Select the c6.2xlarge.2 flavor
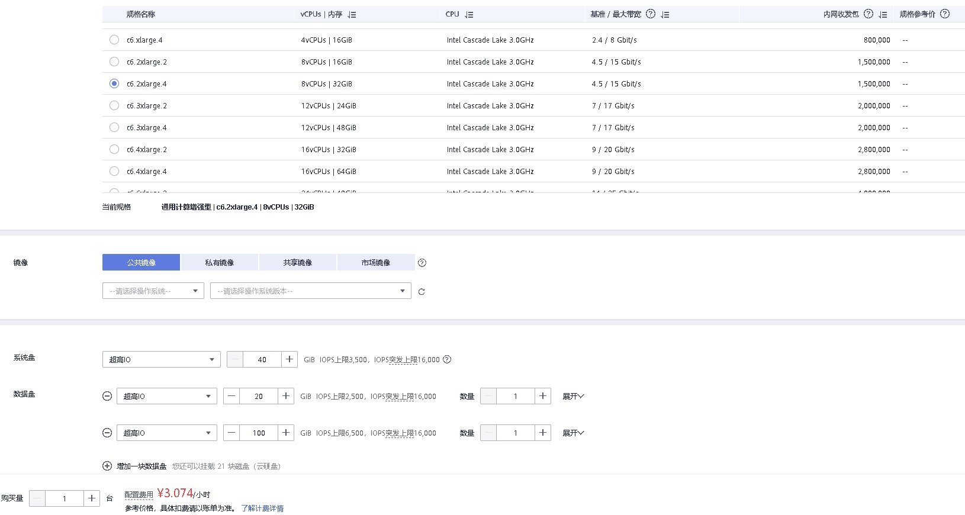965x515 pixels. click(x=114, y=62)
